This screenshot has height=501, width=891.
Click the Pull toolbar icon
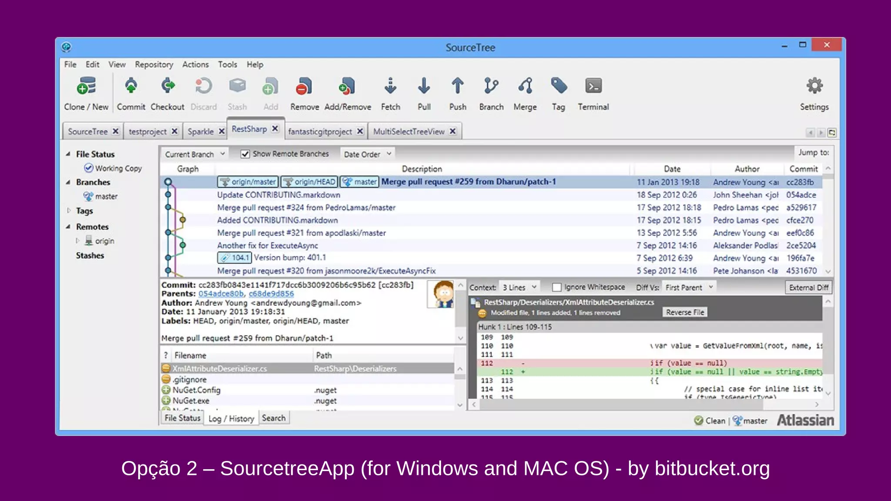pos(424,86)
